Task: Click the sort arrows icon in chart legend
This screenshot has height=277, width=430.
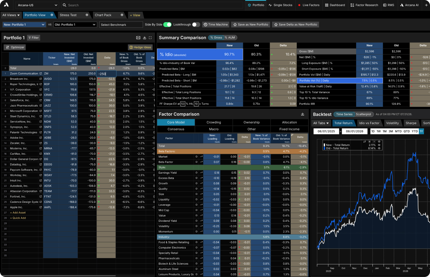Action: pyautogui.click(x=365, y=142)
